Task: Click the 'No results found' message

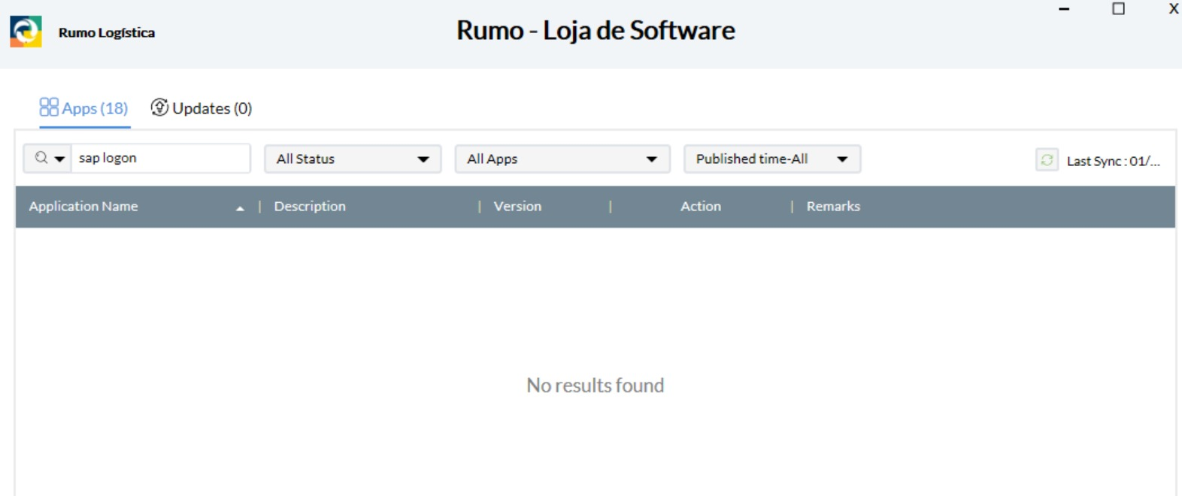Action: point(596,386)
